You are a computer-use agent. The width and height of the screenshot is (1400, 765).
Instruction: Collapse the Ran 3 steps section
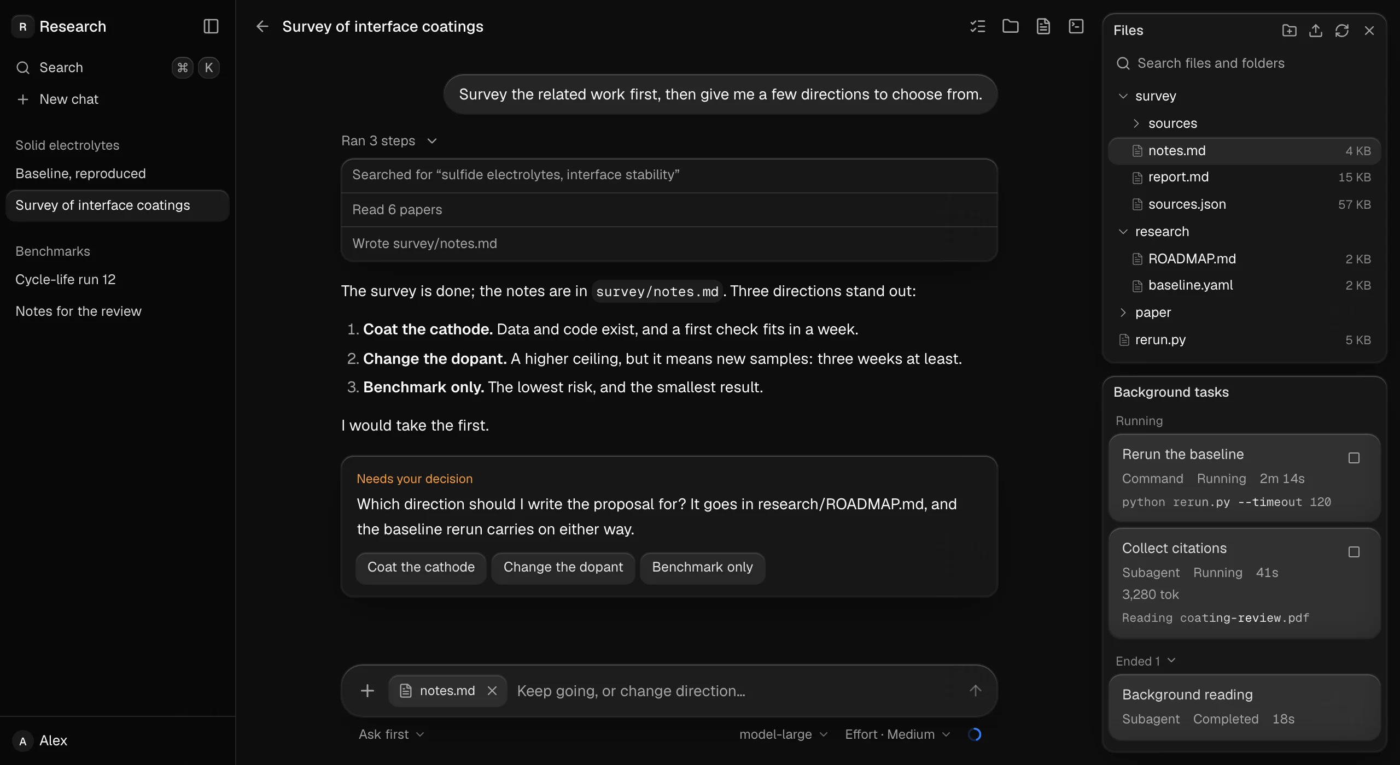389,141
